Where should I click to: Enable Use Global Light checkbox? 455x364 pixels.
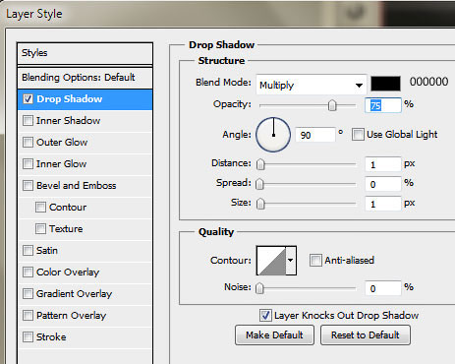(x=358, y=135)
